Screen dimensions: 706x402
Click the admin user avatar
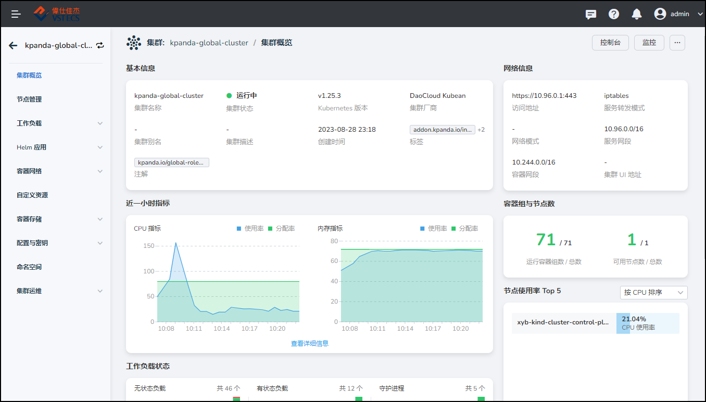point(660,14)
